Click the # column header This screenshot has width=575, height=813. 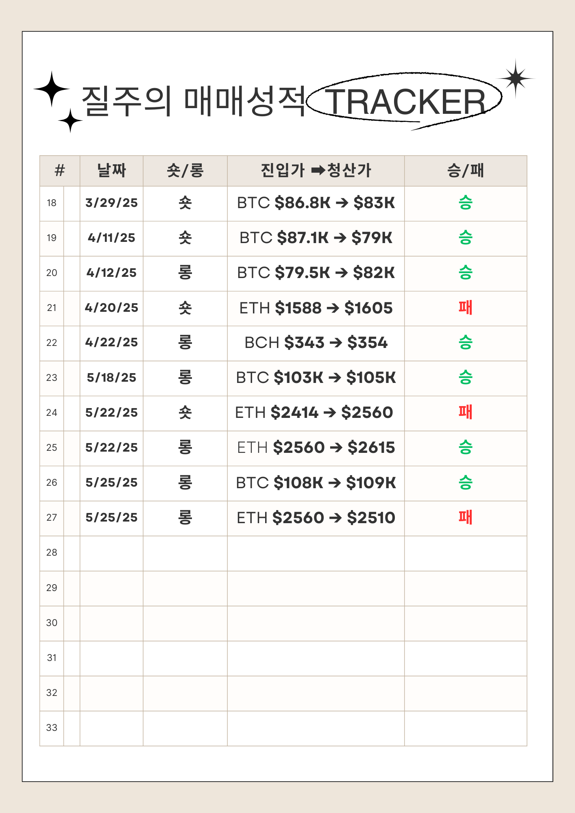60,170
